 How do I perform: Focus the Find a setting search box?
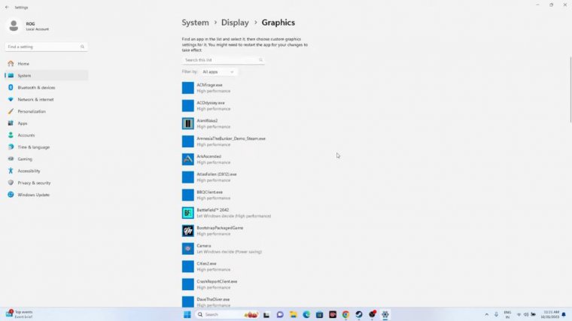[47, 47]
